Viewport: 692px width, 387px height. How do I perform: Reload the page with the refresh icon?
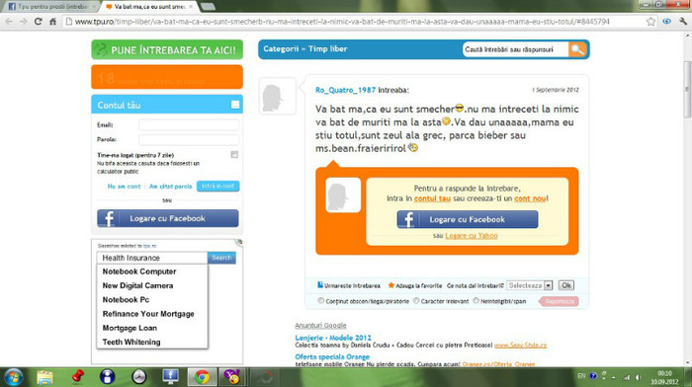(38, 22)
